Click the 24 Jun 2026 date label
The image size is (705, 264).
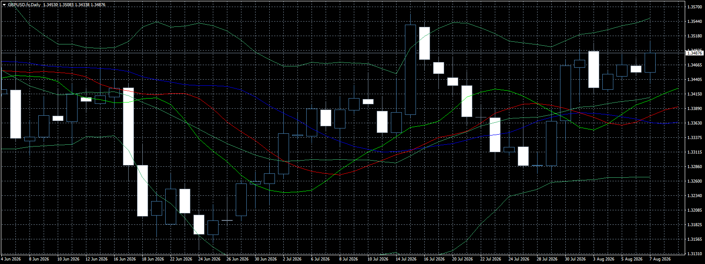(x=209, y=259)
